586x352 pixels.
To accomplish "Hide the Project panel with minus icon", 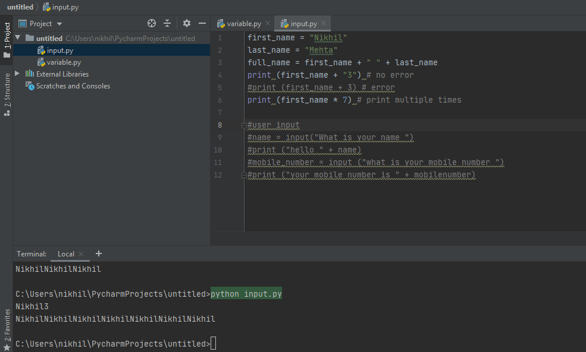I will 202,24.
